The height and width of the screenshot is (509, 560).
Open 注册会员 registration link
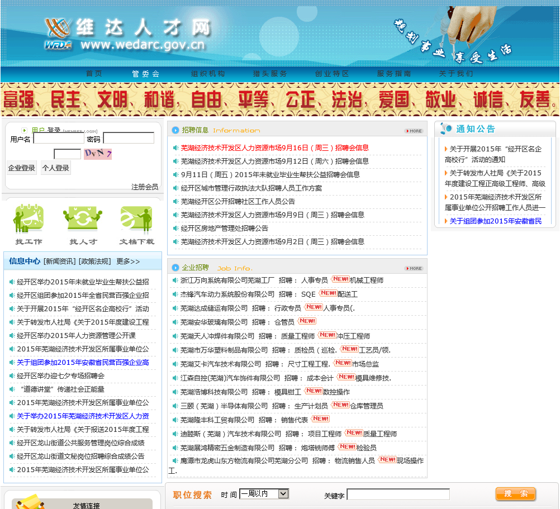click(x=145, y=187)
